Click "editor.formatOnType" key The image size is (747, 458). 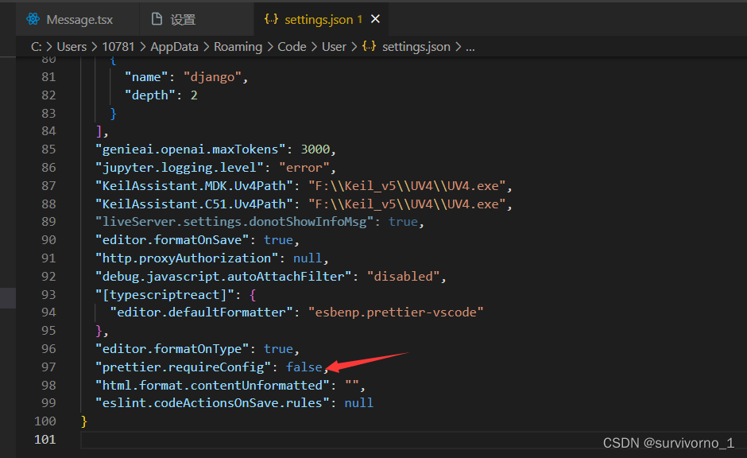pos(172,349)
